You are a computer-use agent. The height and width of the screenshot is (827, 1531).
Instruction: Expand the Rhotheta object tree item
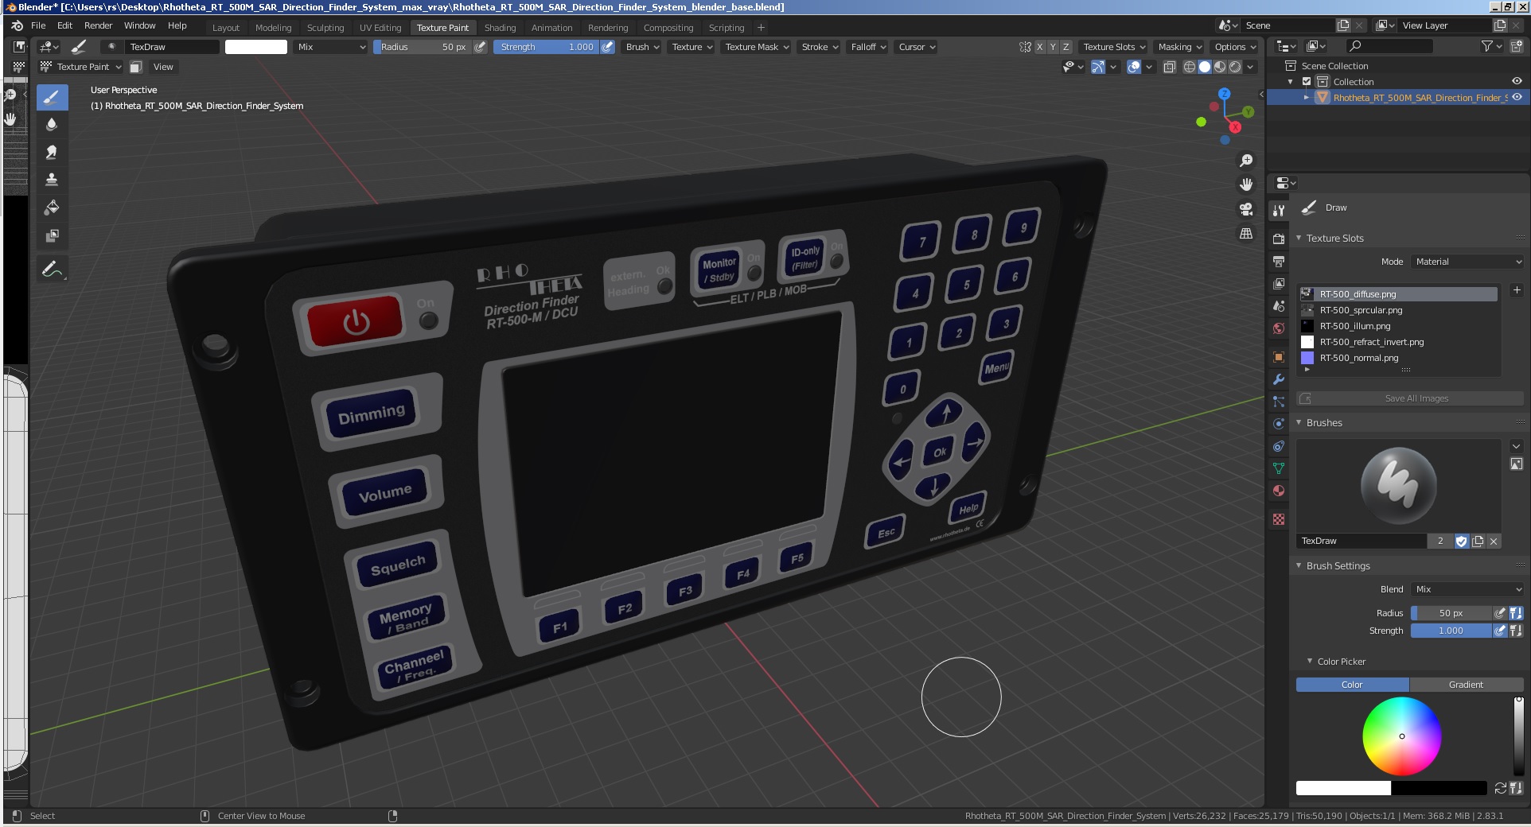click(x=1306, y=97)
